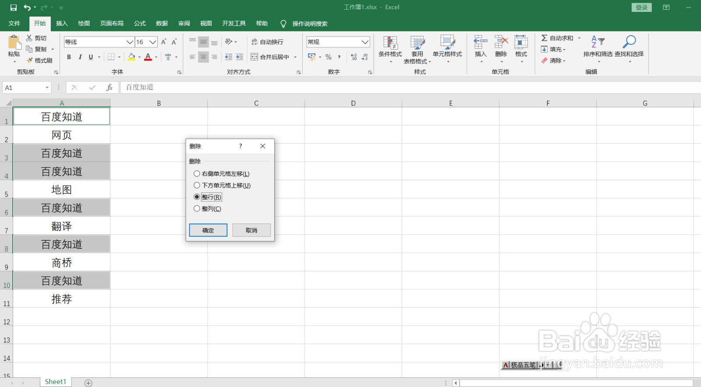Screen dimensions: 701x387
Task: Click the Save icon in the title bar
Action: [13, 7]
